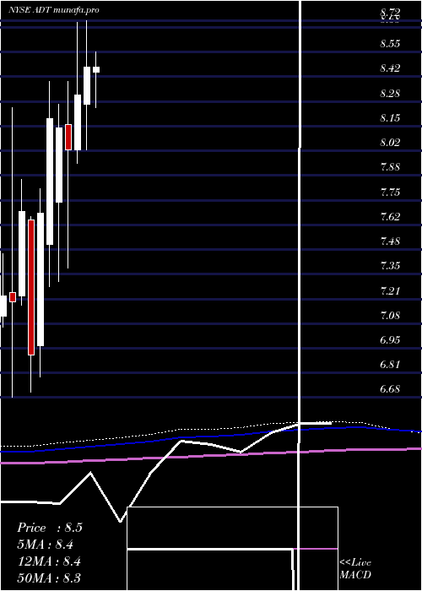Click the red candle between 8.15 and 8.02

tap(68, 137)
